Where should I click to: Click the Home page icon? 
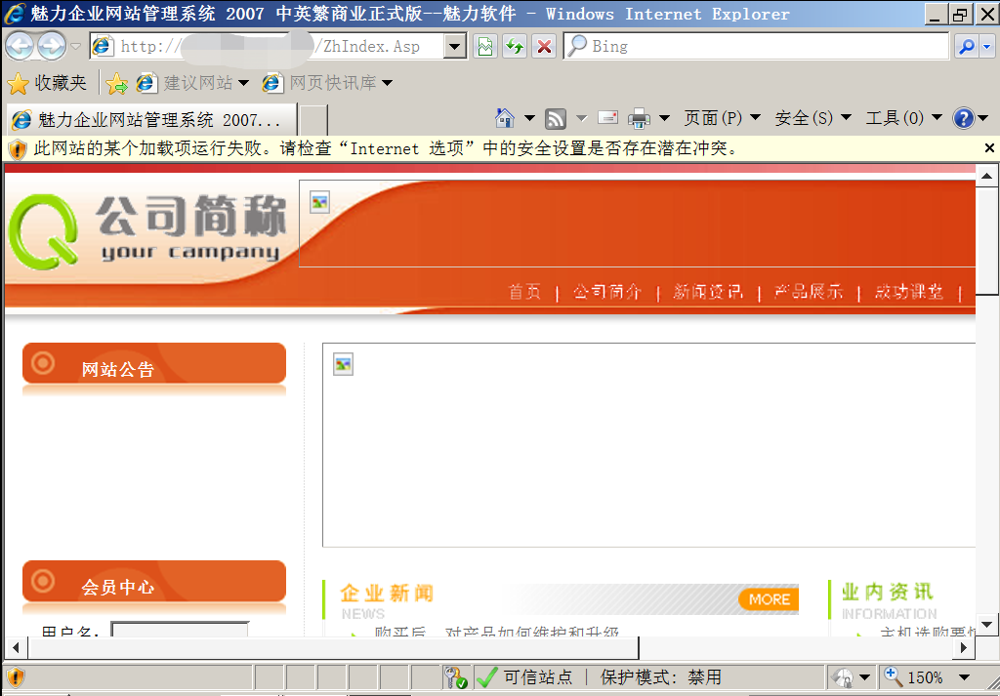tap(505, 118)
